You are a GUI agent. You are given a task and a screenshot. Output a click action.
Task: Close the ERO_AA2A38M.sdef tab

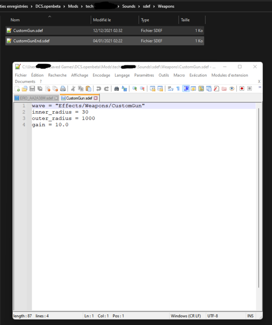click(x=56, y=98)
